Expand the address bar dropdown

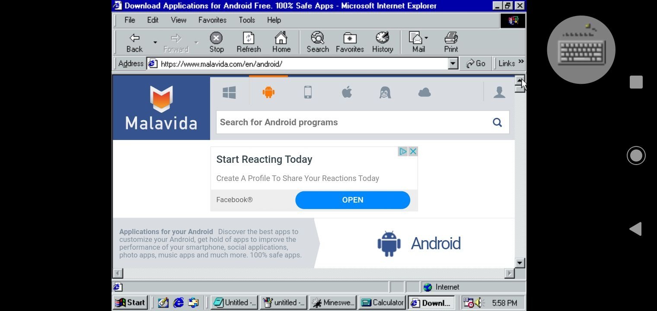pos(453,64)
